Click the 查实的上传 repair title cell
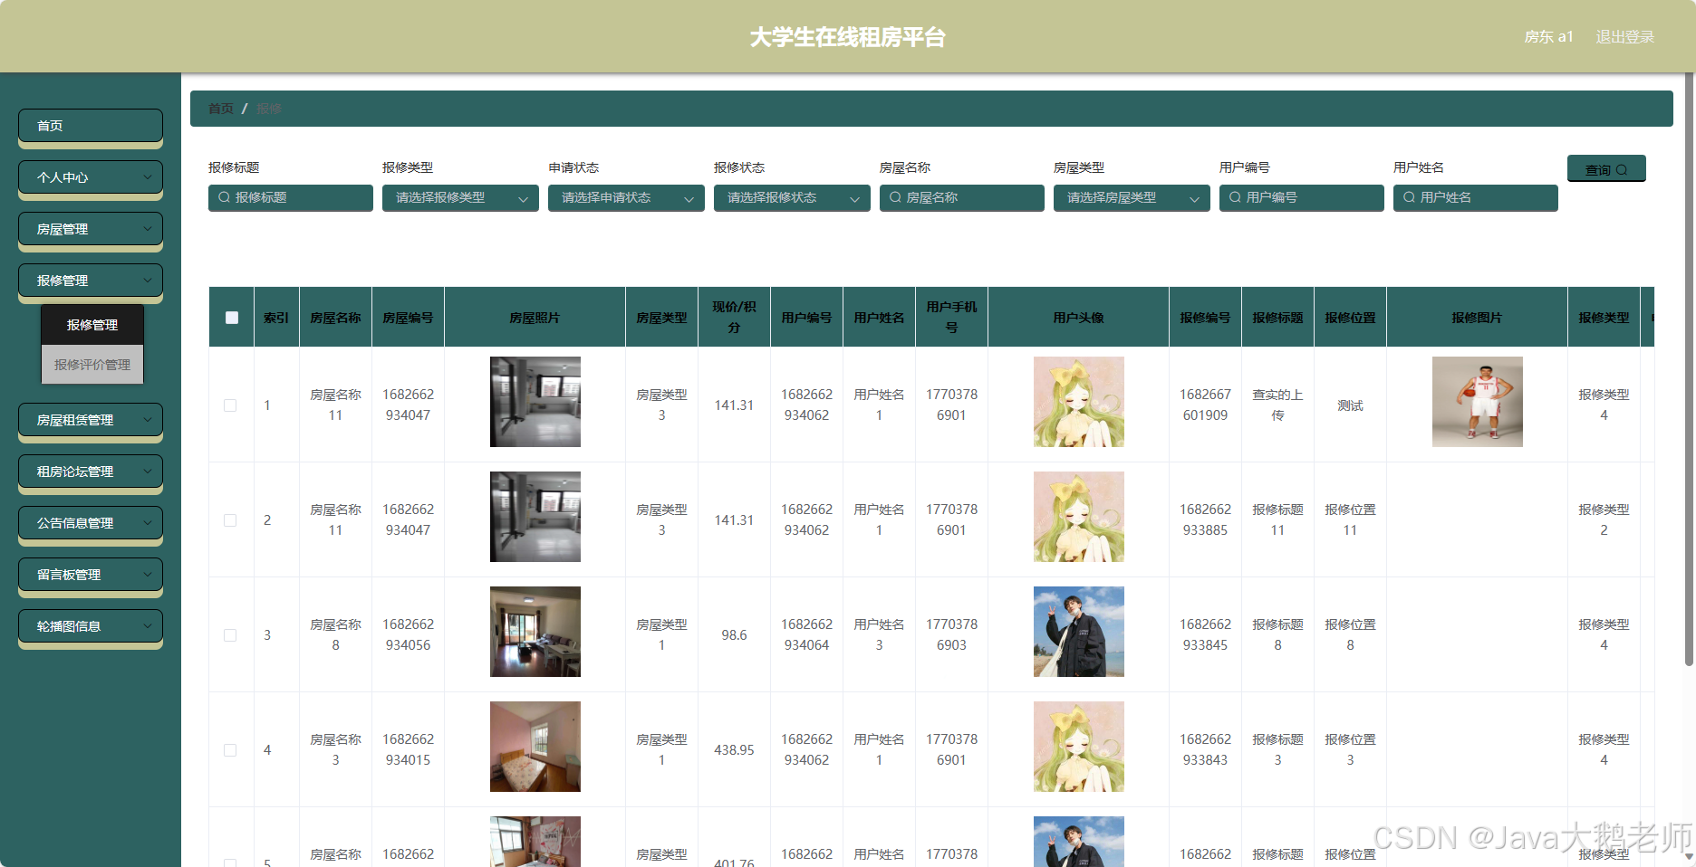The width and height of the screenshot is (1696, 867). click(1277, 405)
